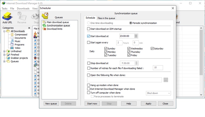Click the Programs category icon
Viewport: 205px width, 117px height.
tap(12, 44)
